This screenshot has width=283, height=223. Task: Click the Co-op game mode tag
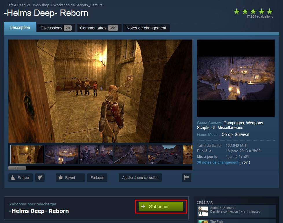[227, 134]
